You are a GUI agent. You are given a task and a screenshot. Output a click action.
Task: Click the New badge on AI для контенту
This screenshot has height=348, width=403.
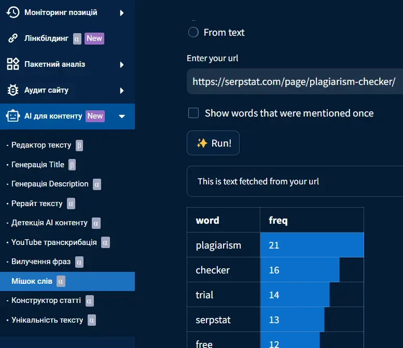coord(95,116)
